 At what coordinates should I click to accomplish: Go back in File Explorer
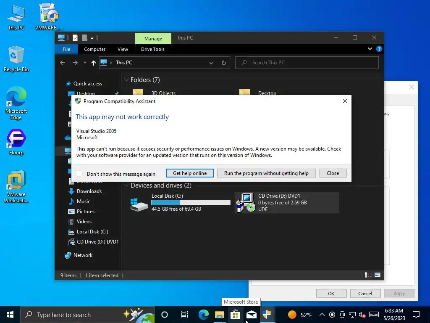[x=63, y=63]
